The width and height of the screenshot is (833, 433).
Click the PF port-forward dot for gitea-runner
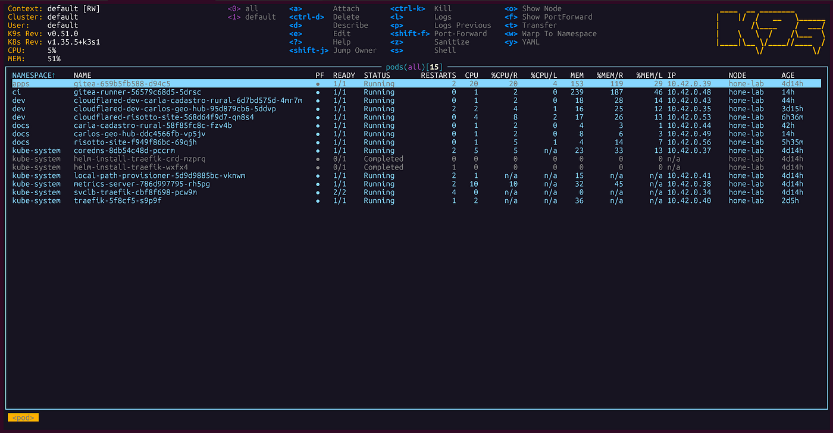[x=318, y=92]
